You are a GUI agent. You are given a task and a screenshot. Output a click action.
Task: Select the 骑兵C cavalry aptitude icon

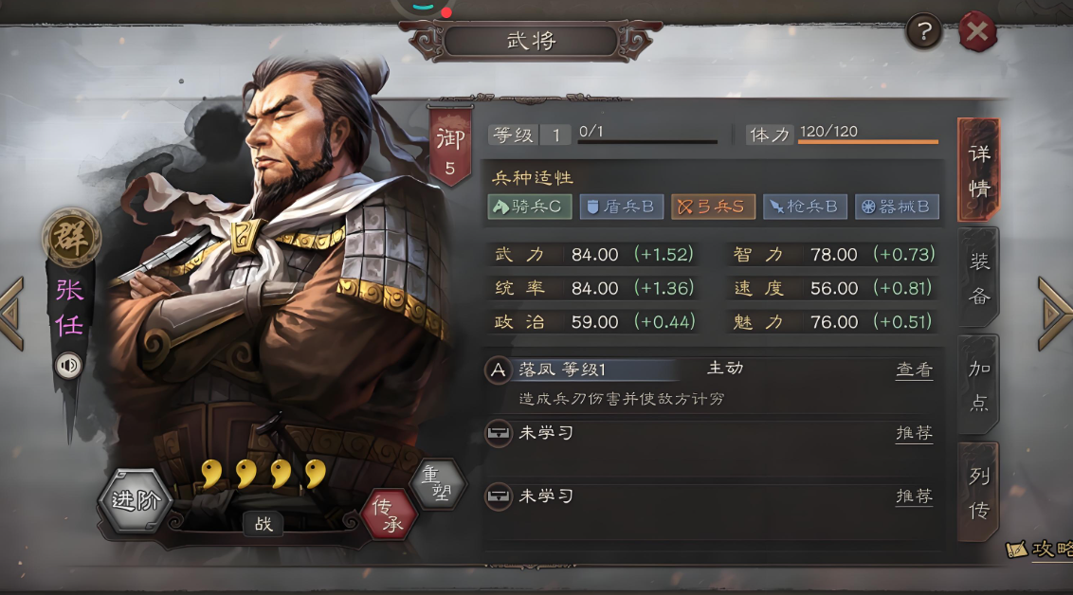(x=530, y=207)
